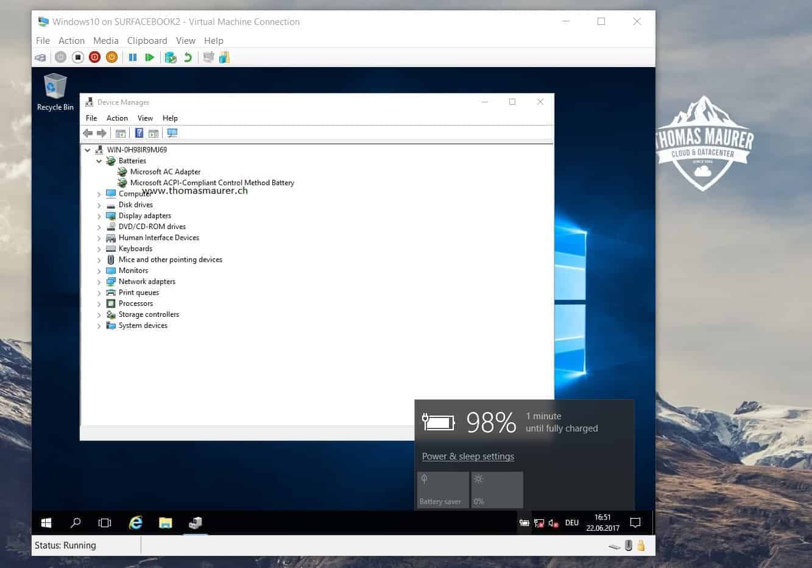Open Device Manager help icon

pyautogui.click(x=139, y=133)
